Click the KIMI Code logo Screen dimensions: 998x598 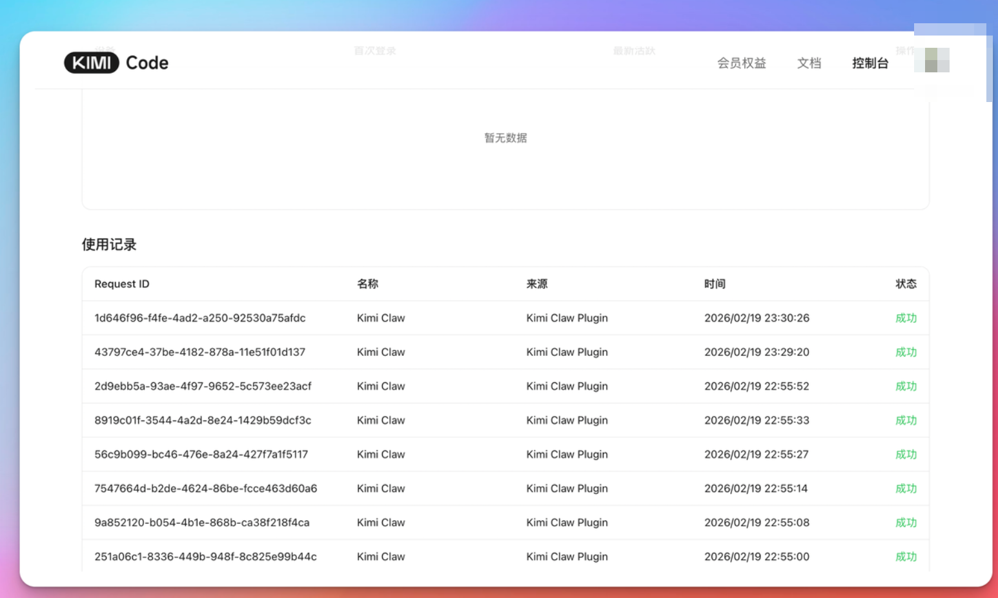point(116,63)
